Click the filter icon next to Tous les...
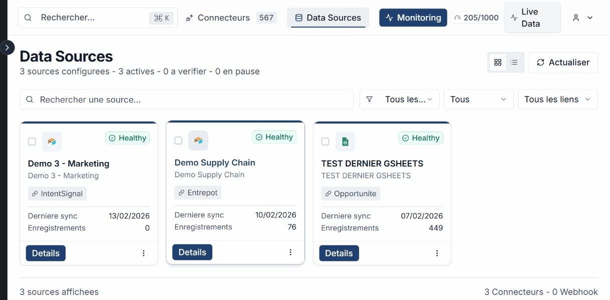 (x=370, y=99)
